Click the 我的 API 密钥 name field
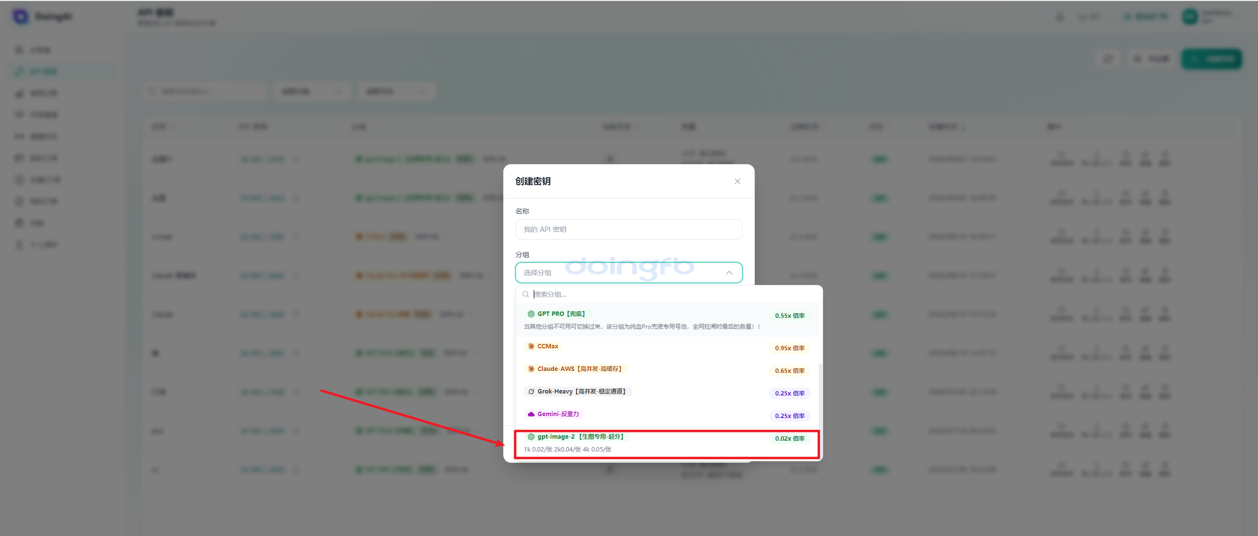This screenshot has width=1258, height=536. click(629, 229)
